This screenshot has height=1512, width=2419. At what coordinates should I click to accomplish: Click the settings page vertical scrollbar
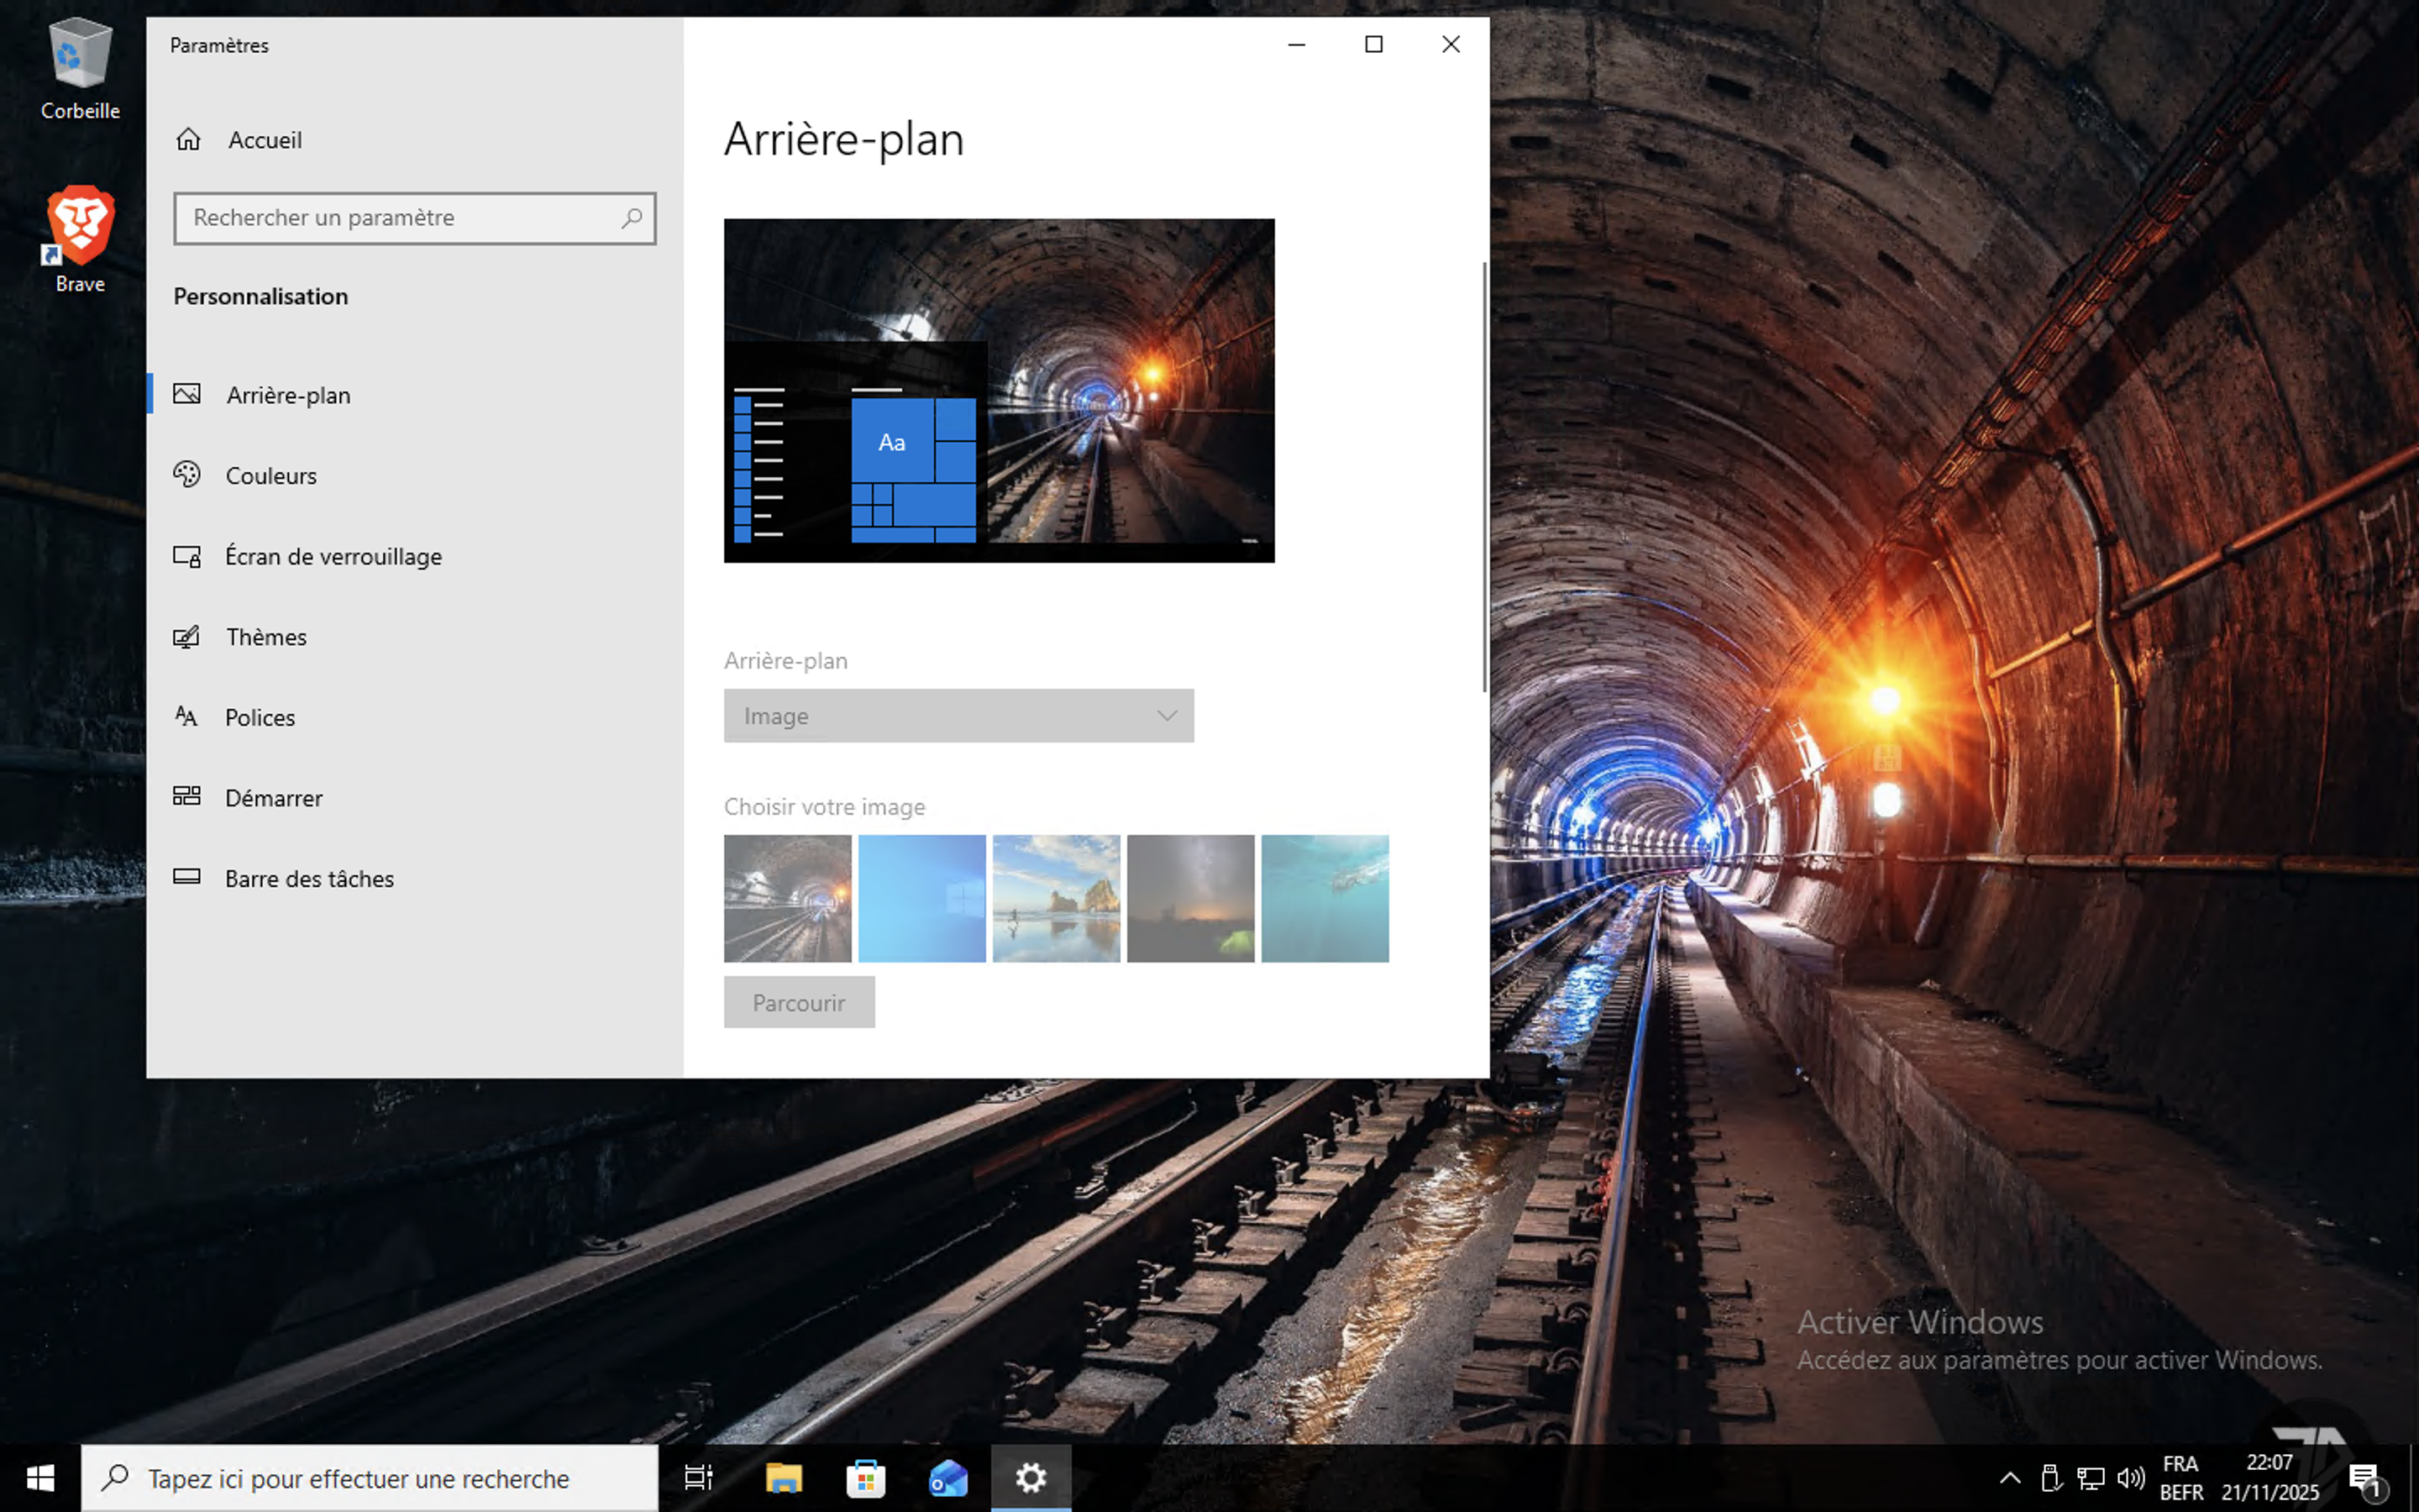[x=1483, y=476]
